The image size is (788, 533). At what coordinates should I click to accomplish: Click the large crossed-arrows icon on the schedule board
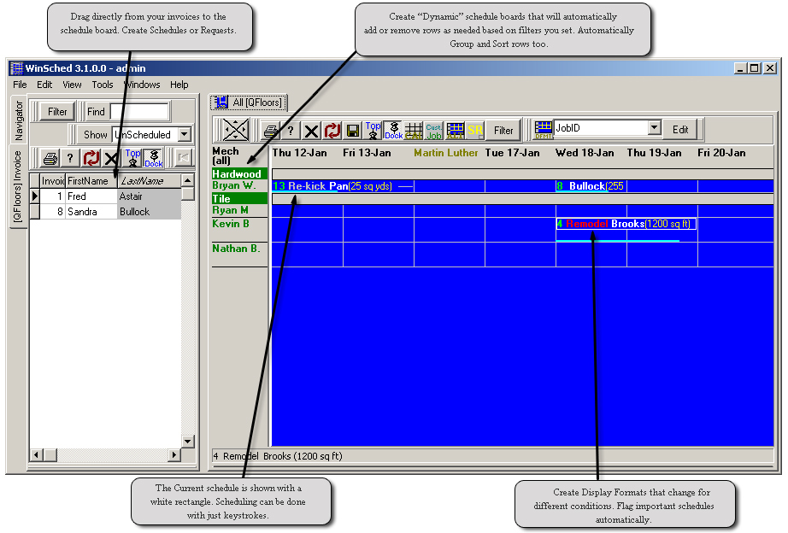click(236, 130)
